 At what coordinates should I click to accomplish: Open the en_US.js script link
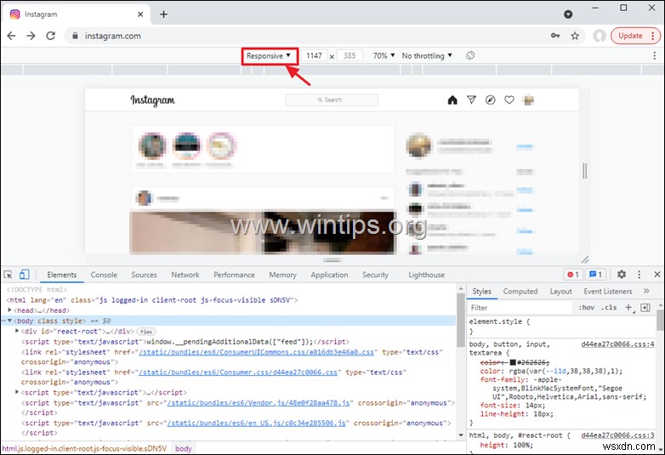point(256,424)
